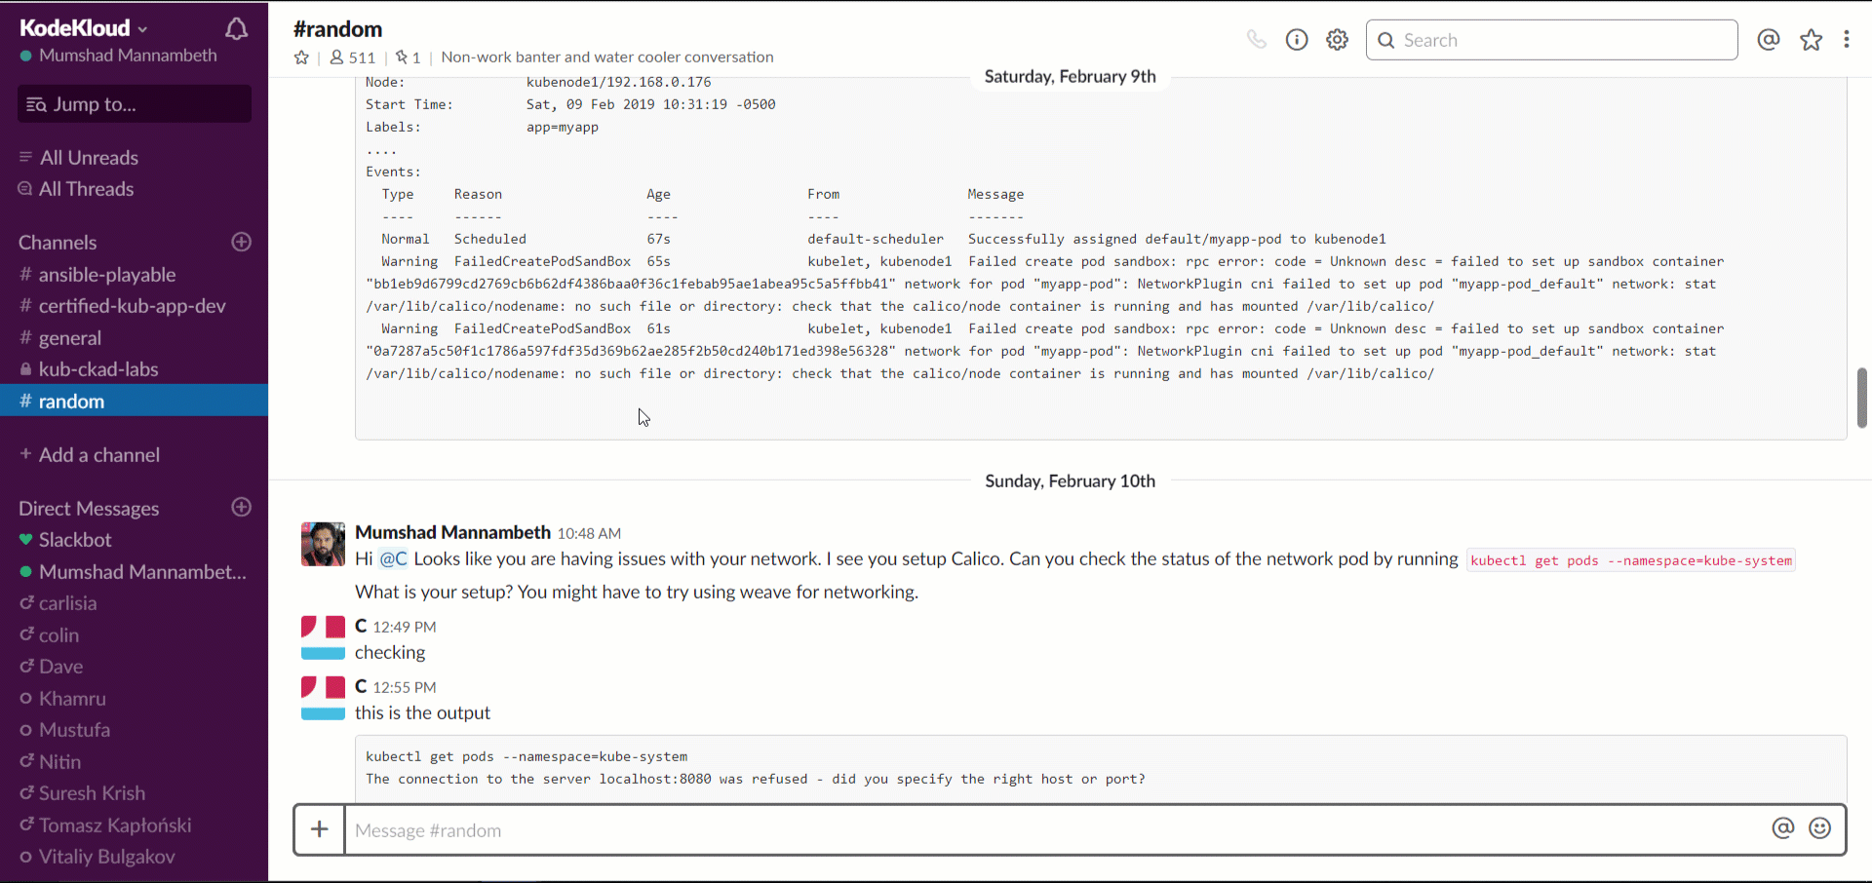Show the 1 pinned item

pyautogui.click(x=409, y=58)
